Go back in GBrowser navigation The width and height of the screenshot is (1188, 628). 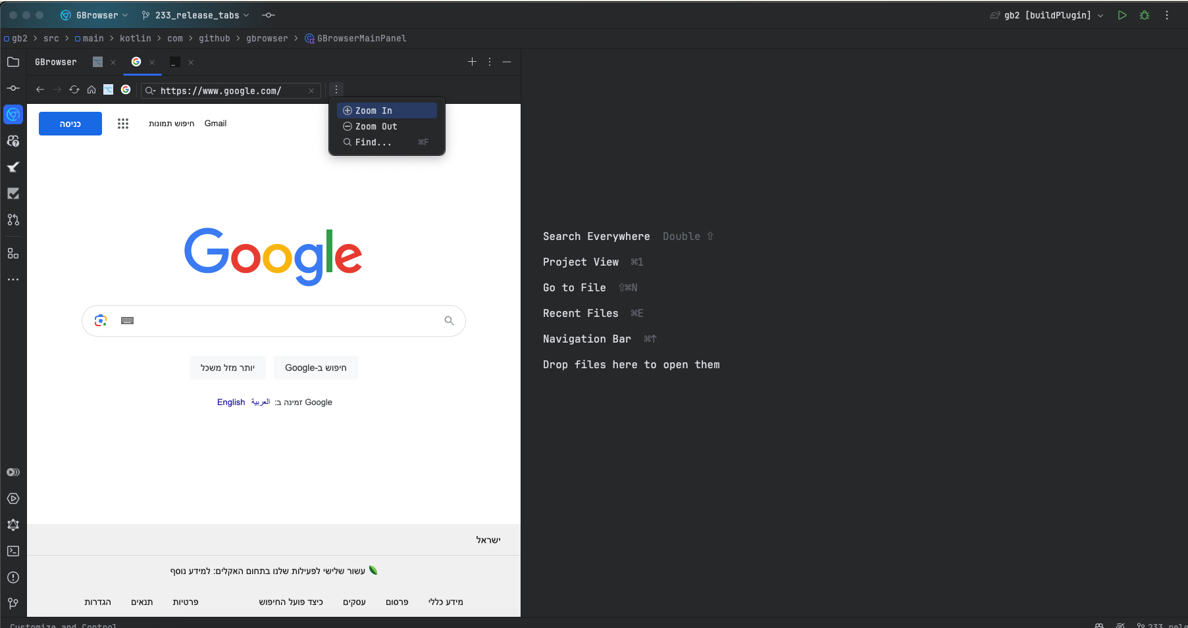[x=40, y=90]
